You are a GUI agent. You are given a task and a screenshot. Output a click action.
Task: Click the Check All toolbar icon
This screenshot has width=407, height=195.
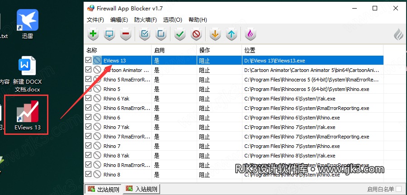(145, 34)
